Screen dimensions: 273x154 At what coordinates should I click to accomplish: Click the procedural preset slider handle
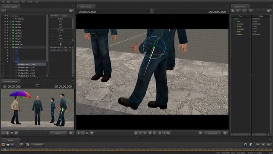point(61,44)
